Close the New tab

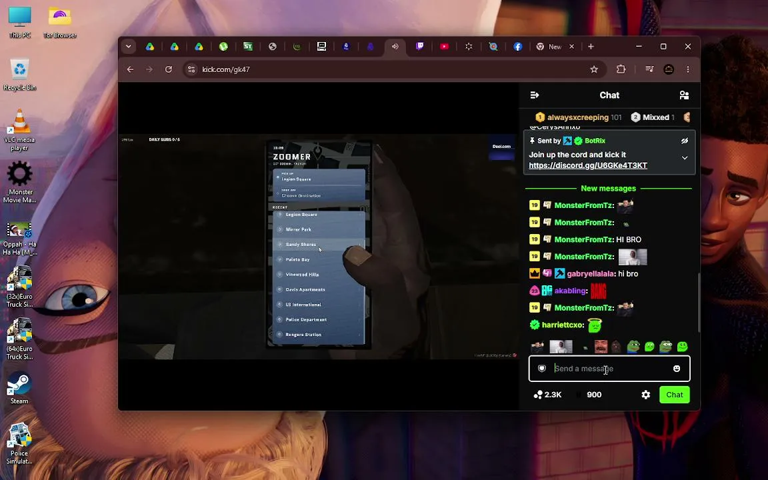coord(571,47)
